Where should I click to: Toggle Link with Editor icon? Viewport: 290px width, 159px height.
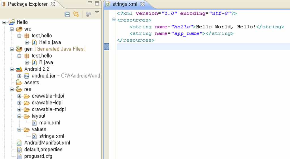[76, 14]
